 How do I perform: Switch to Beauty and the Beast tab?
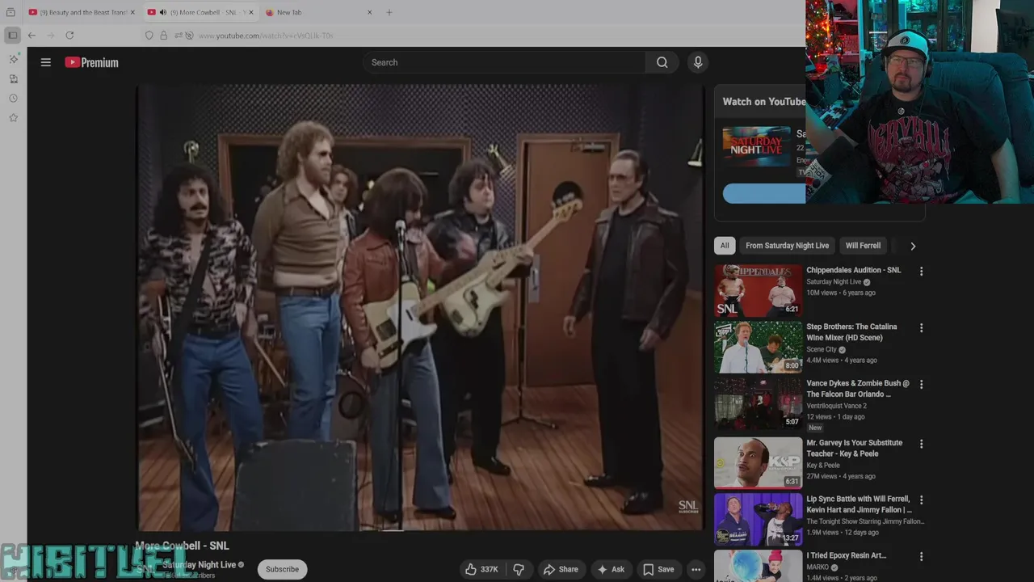pyautogui.click(x=81, y=12)
